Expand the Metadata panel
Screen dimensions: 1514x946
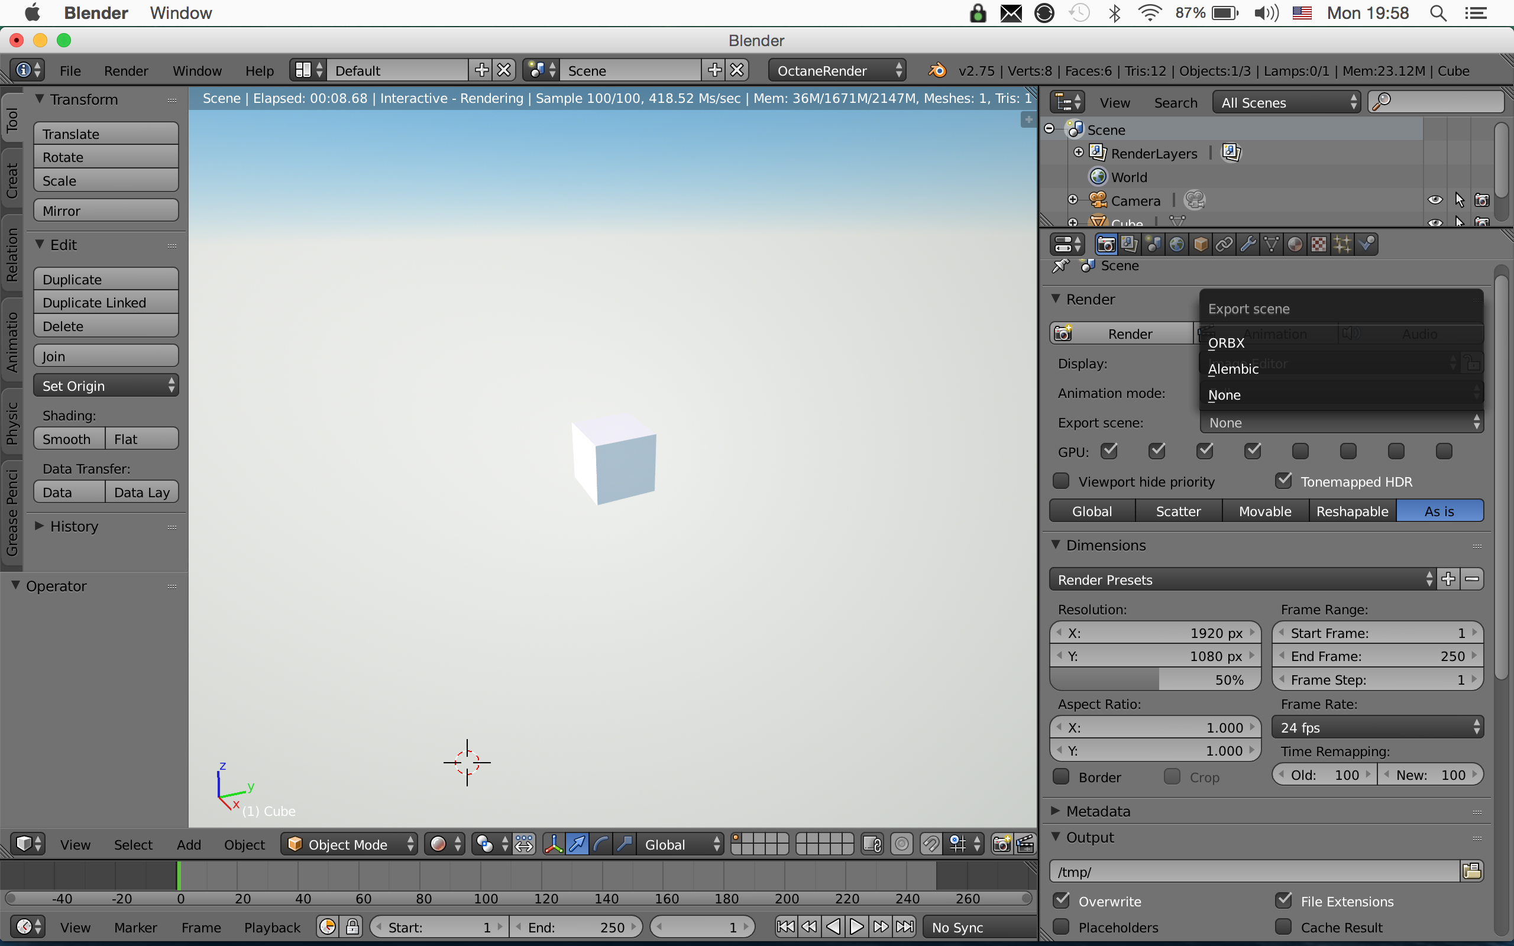coord(1097,811)
